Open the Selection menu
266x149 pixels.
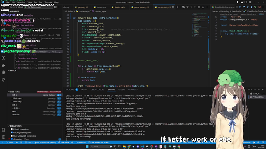(21, 2)
